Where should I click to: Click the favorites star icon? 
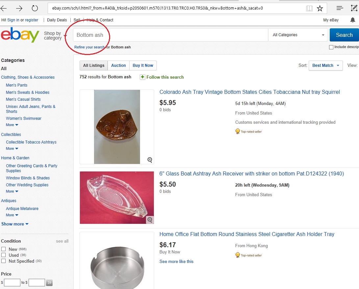tap(320, 8)
